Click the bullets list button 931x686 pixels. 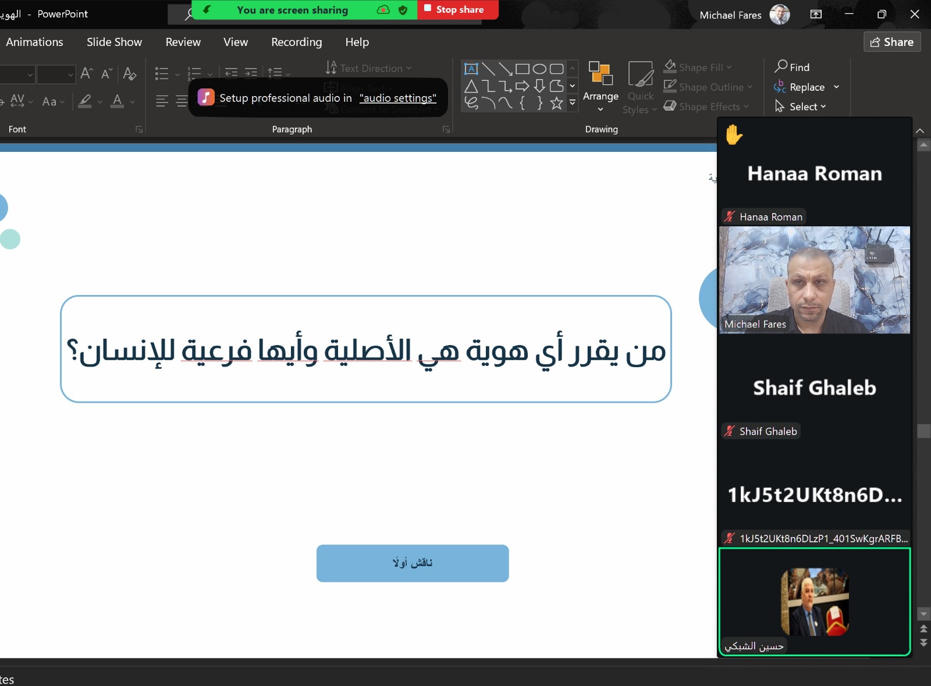click(x=162, y=73)
